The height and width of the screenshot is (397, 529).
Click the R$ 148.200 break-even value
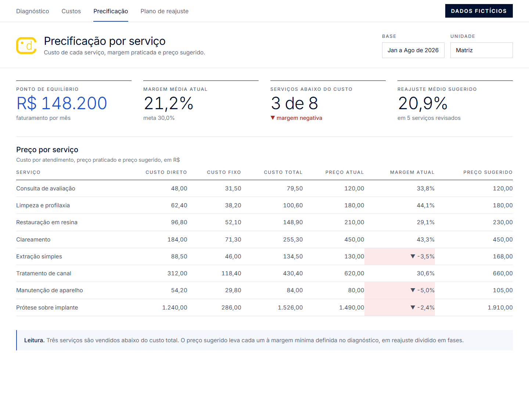coord(62,103)
